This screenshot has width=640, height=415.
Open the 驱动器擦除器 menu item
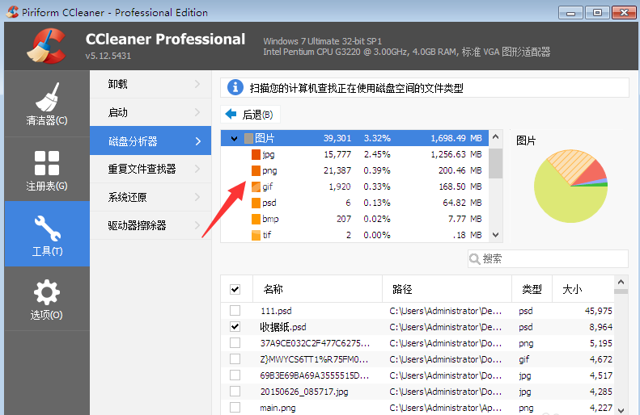150,225
